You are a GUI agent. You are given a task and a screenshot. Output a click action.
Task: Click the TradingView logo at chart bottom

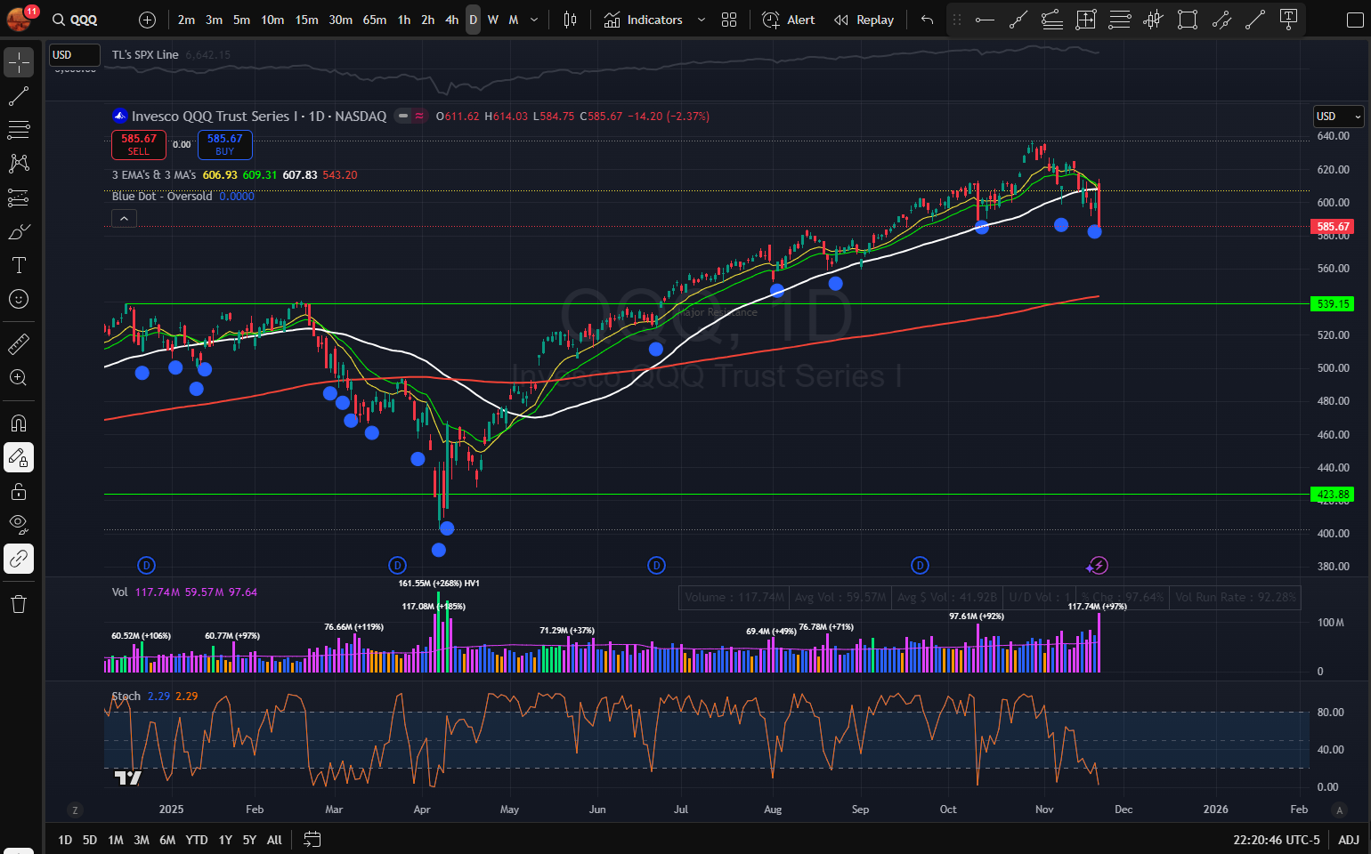tap(128, 777)
